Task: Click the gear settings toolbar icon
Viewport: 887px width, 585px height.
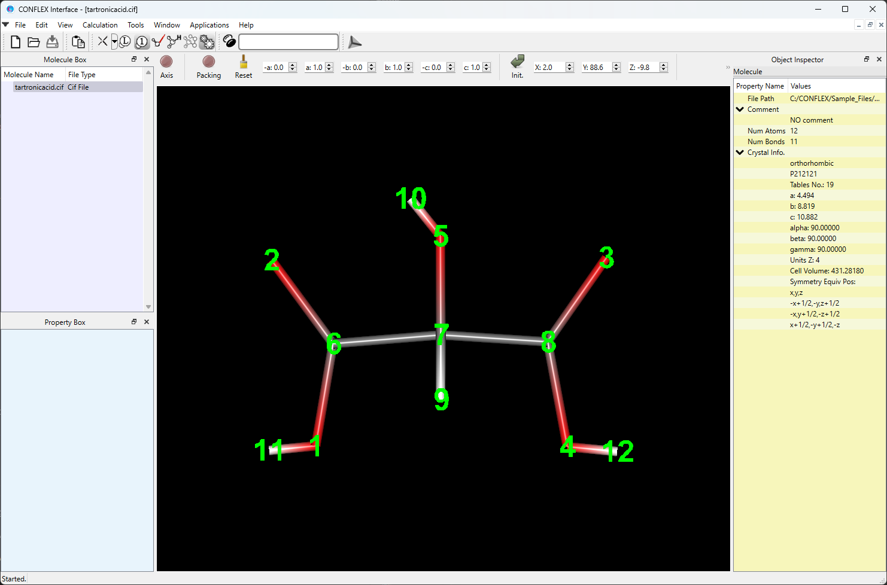Action: click(207, 41)
